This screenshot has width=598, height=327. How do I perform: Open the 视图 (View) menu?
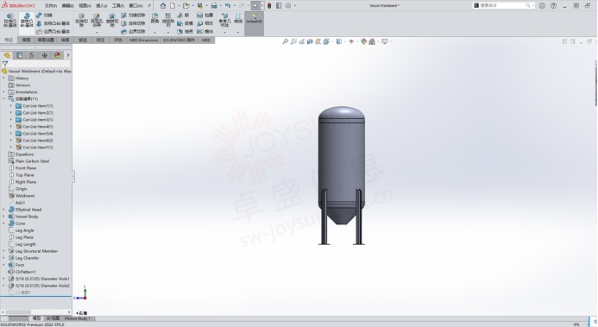(85, 6)
